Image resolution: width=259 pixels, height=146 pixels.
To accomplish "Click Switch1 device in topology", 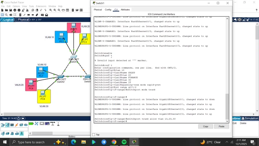I will (74, 57).
